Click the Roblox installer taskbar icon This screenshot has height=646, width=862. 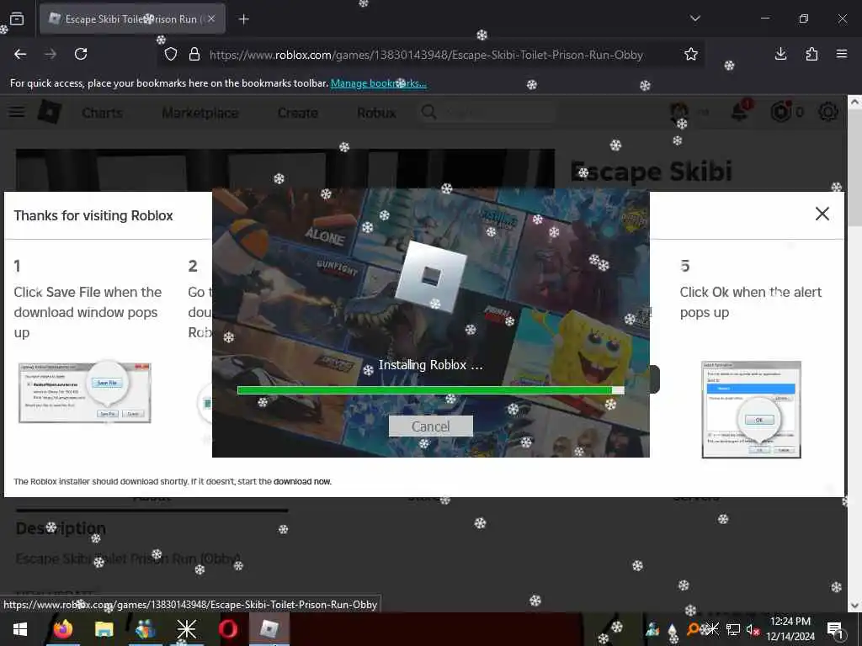[269, 629]
